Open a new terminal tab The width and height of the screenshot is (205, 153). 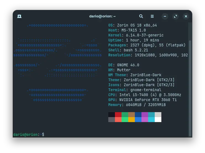(x=19, y=16)
